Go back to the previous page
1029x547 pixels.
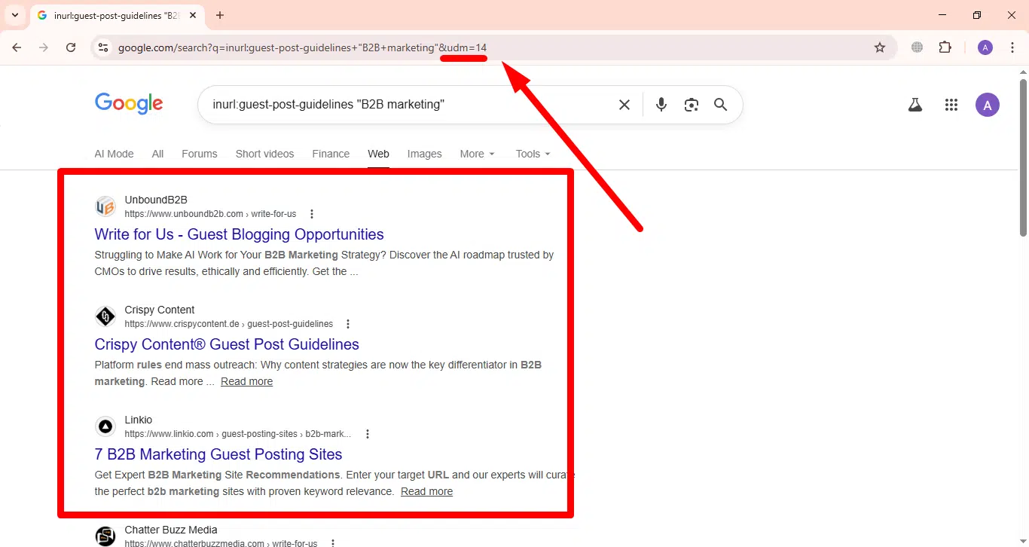(17, 47)
